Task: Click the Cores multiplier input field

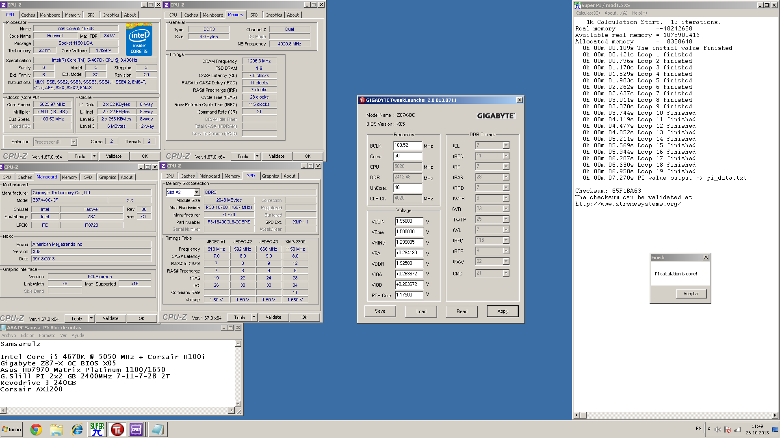Action: click(x=407, y=156)
